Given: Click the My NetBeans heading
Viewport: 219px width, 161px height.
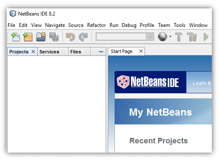Looking at the screenshot, I should tap(160, 112).
